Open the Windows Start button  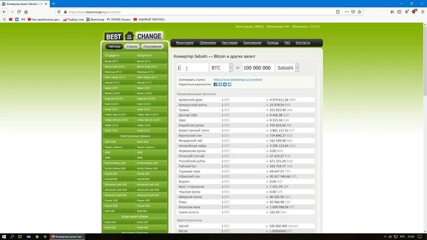tap(4, 237)
